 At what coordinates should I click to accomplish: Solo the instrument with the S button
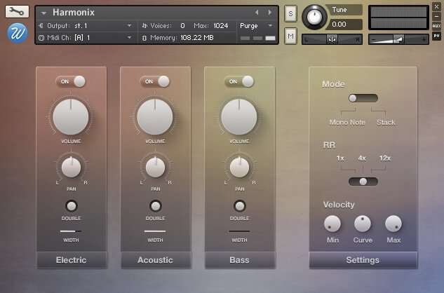tap(290, 14)
